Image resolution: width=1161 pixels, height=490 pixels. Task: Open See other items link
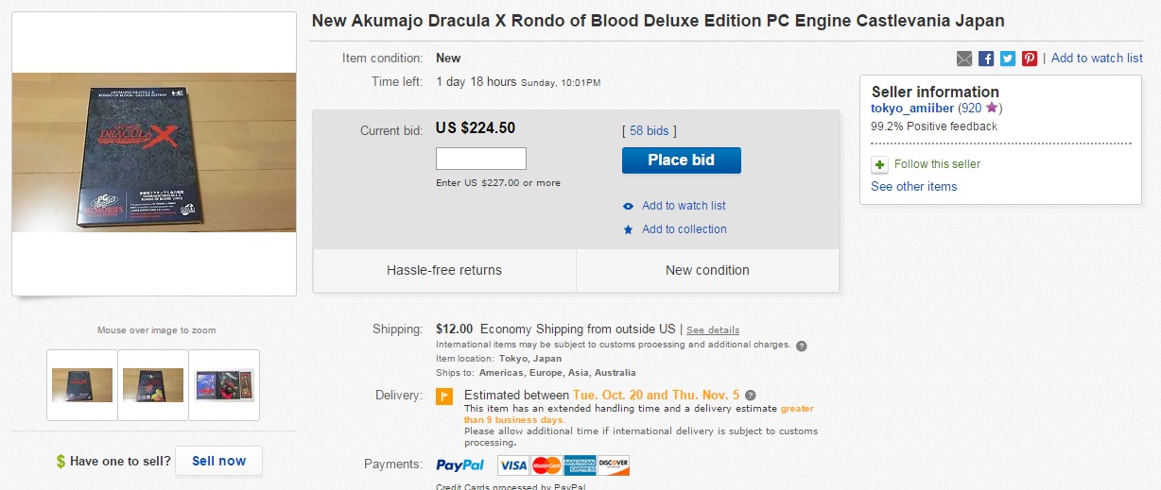coord(914,186)
